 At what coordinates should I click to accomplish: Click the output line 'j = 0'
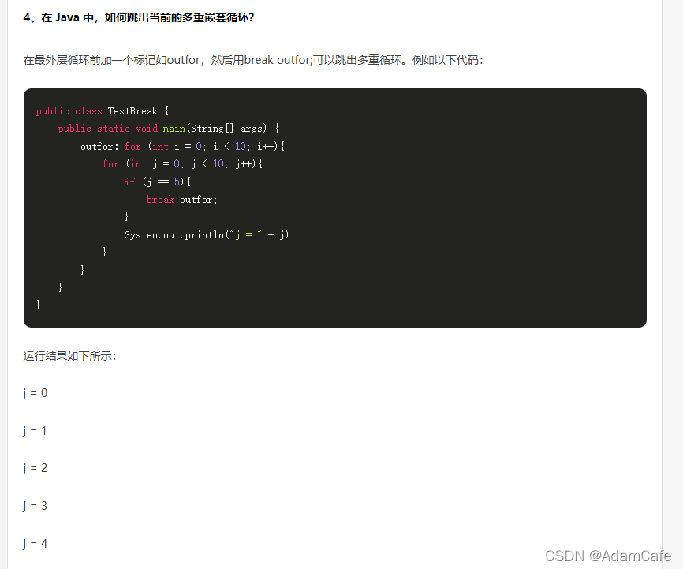[x=35, y=393]
